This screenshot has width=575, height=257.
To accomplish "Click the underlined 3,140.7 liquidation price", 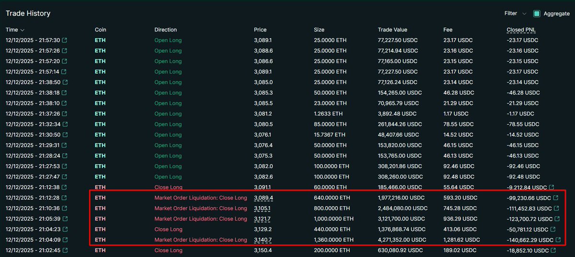I will tap(263, 240).
